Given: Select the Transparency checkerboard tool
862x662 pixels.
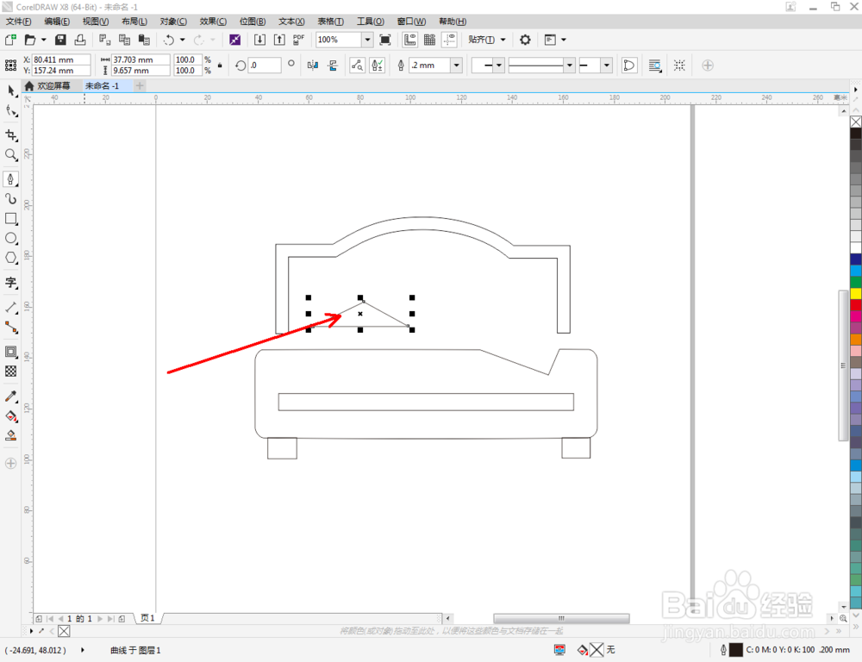Looking at the screenshot, I should pos(11,372).
